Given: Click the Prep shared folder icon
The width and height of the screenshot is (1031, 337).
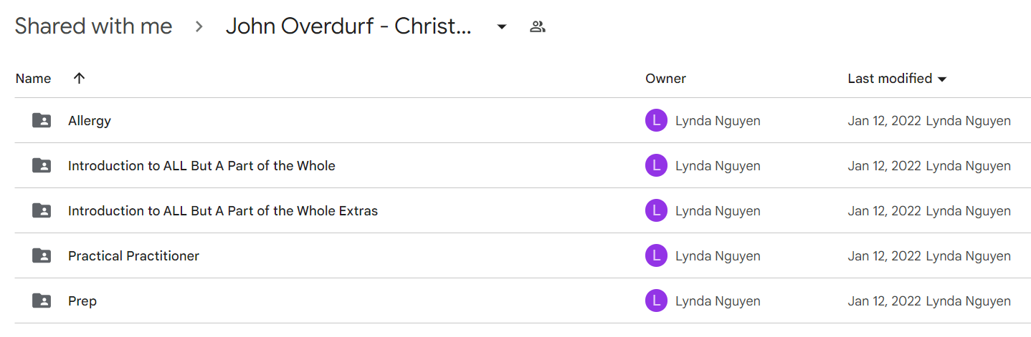Looking at the screenshot, I should 42,301.
